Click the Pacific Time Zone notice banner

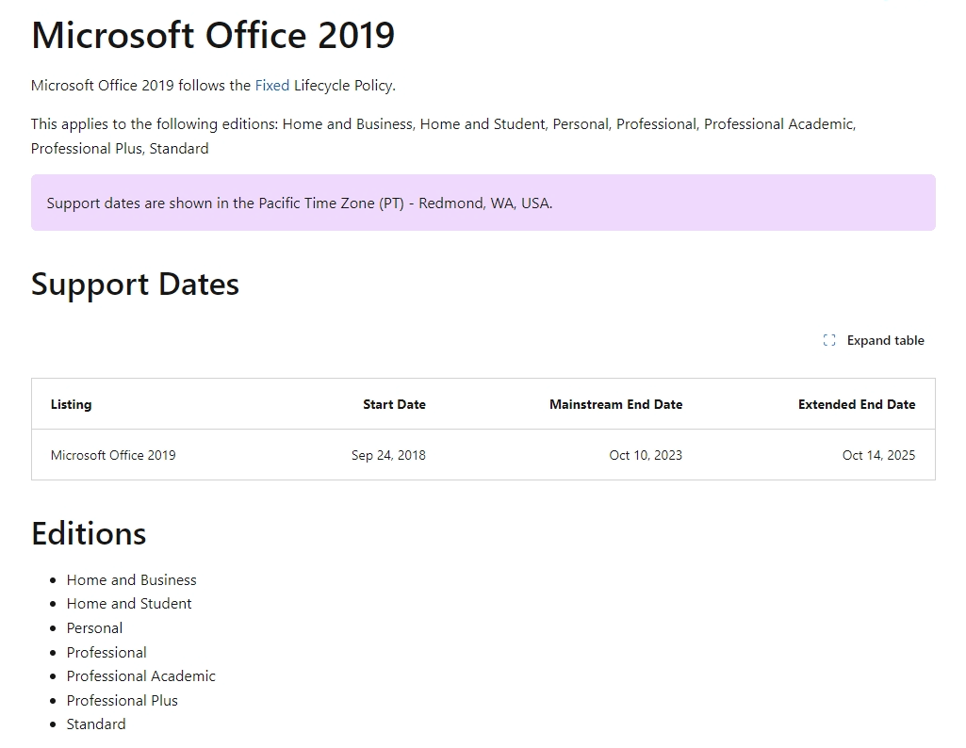click(483, 203)
